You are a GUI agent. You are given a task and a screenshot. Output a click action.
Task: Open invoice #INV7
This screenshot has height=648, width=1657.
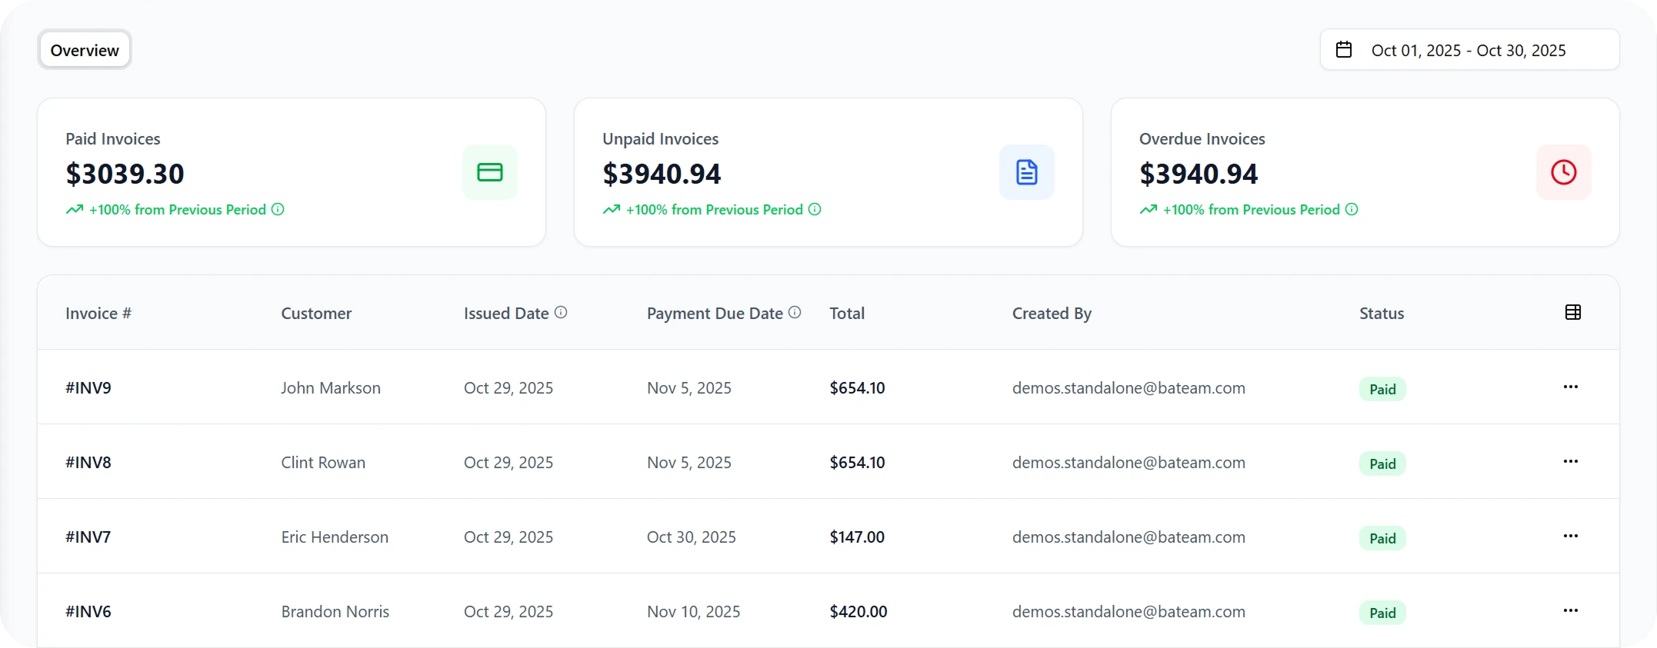88,537
